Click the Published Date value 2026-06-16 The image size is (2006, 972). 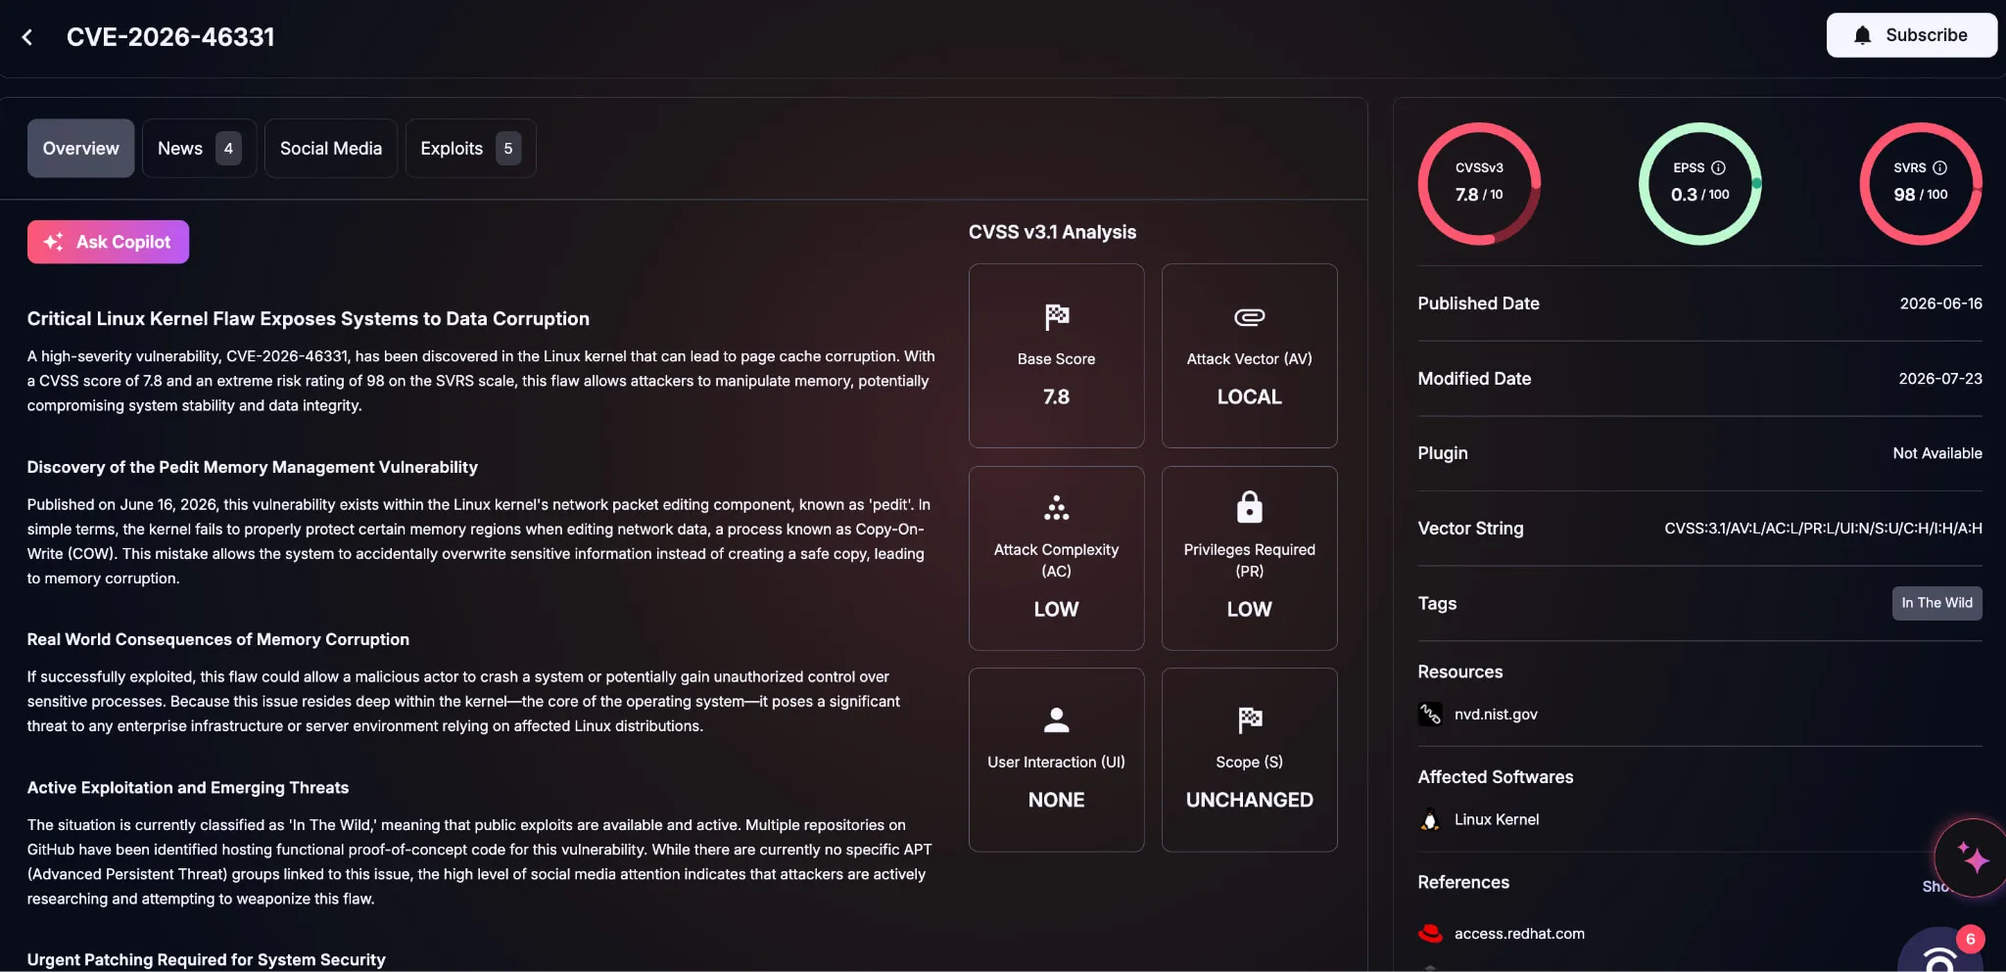pyautogui.click(x=1940, y=303)
